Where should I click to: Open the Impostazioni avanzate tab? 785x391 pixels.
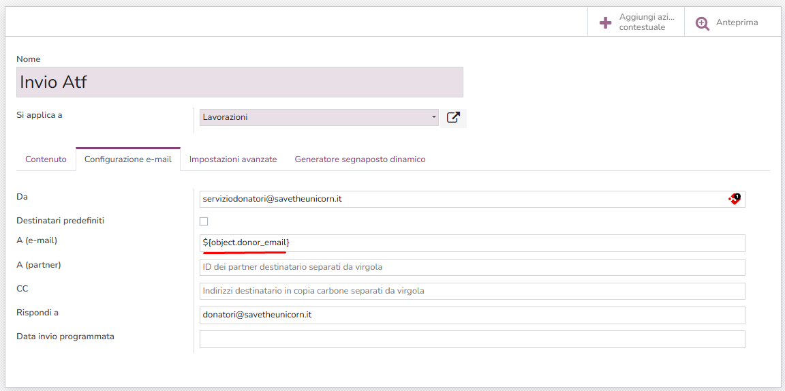[x=233, y=159]
